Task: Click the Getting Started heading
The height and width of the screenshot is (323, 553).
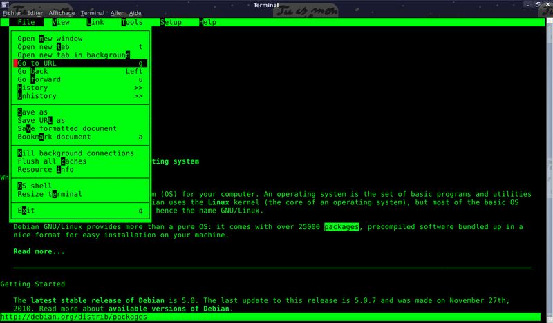Action: pyautogui.click(x=32, y=284)
